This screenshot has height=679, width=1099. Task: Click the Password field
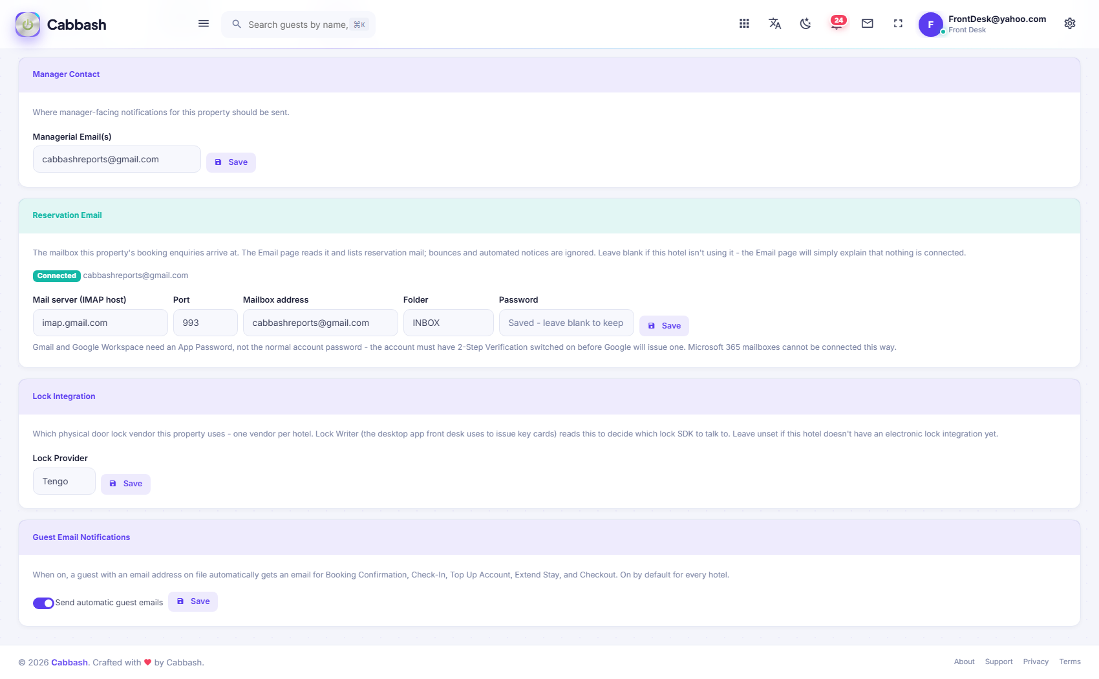click(x=566, y=323)
